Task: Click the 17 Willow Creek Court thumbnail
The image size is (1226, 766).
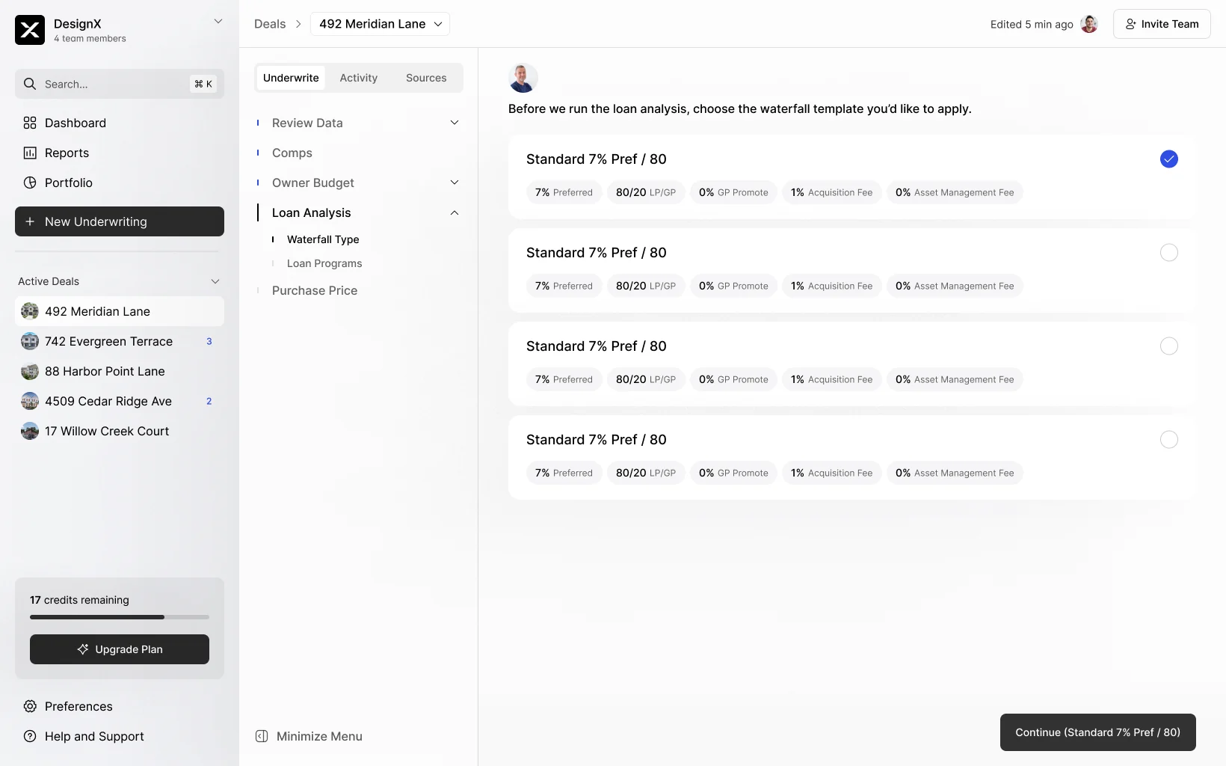Action: [x=30, y=431]
